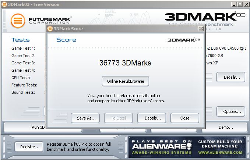The width and height of the screenshot is (250, 160).
Task: Click the 7900 GS graphics text
Action: point(214,56)
